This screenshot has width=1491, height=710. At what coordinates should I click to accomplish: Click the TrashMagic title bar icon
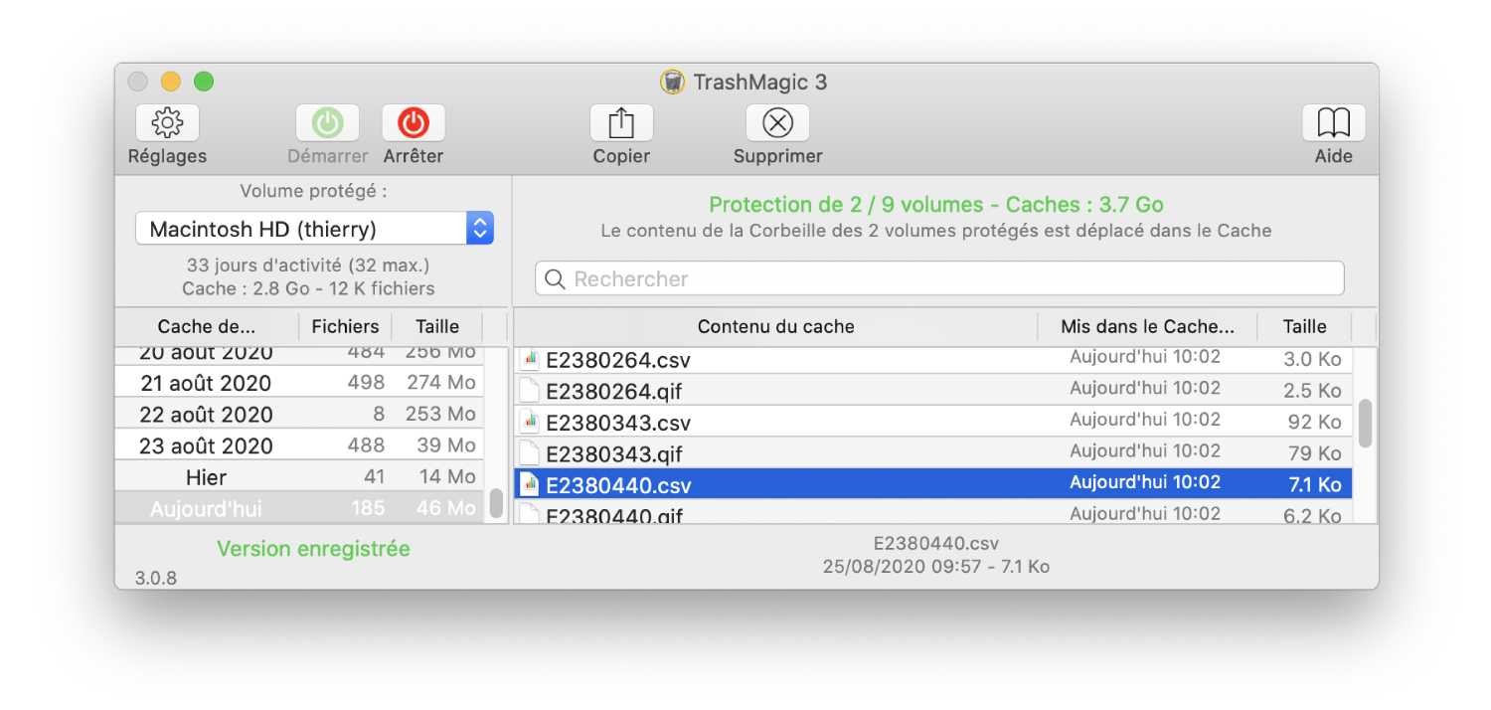click(x=673, y=82)
